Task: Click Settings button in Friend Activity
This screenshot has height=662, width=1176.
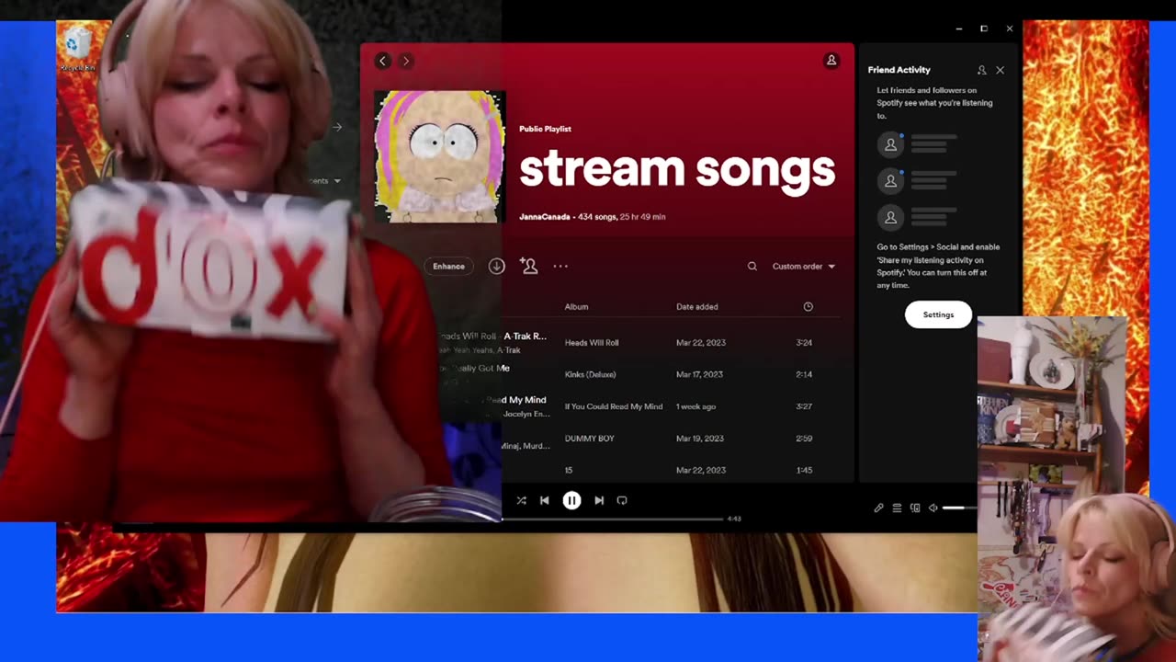Action: (x=938, y=314)
